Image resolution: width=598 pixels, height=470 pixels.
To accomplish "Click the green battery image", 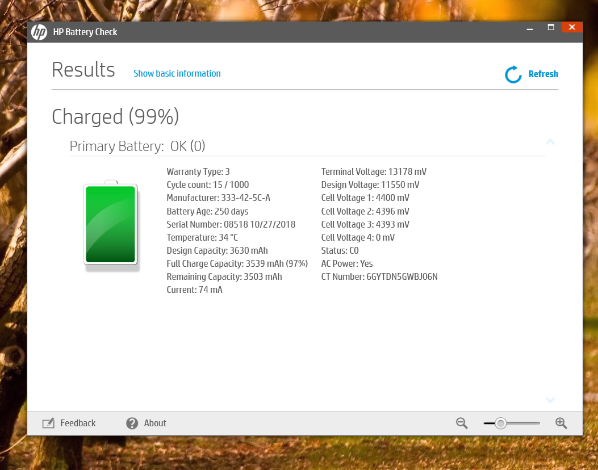I will pos(111,224).
